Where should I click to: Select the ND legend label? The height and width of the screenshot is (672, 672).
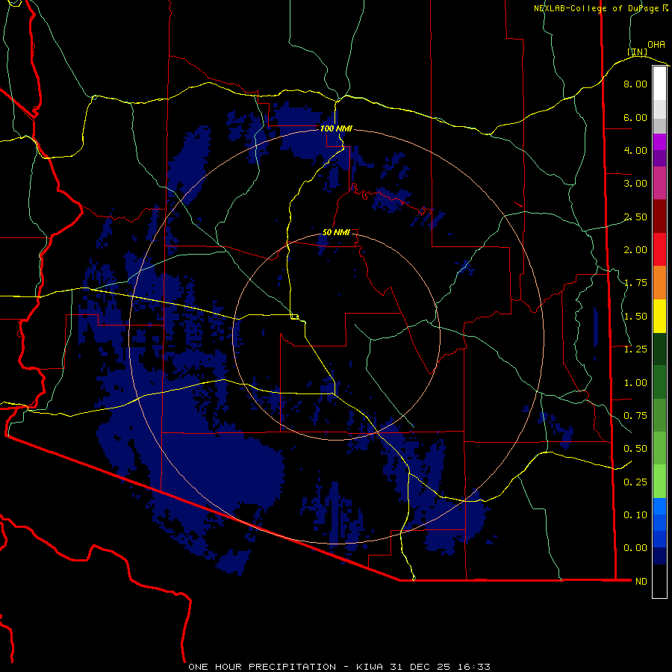click(x=641, y=582)
